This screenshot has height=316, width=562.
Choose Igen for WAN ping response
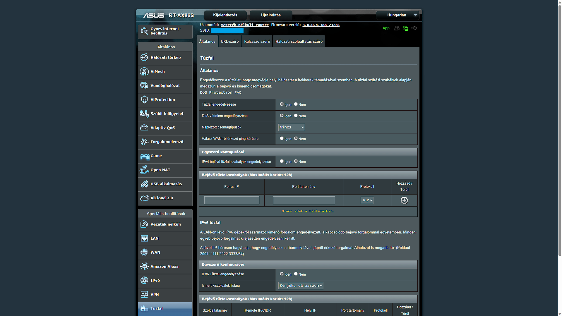click(282, 138)
